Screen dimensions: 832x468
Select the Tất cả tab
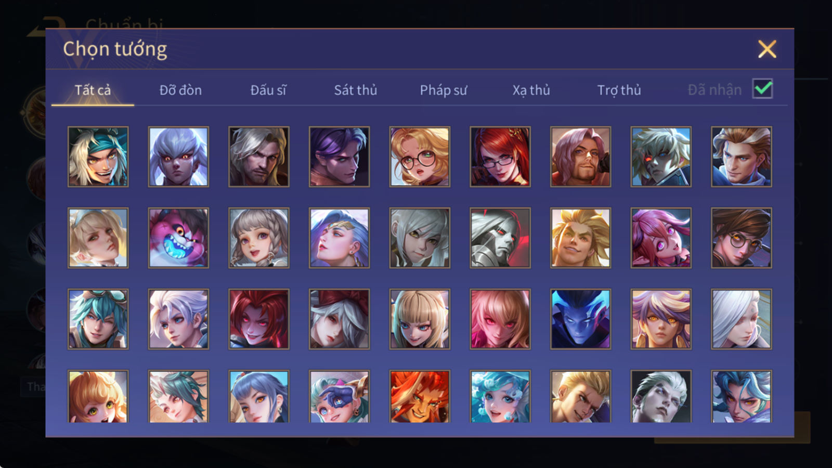click(93, 90)
